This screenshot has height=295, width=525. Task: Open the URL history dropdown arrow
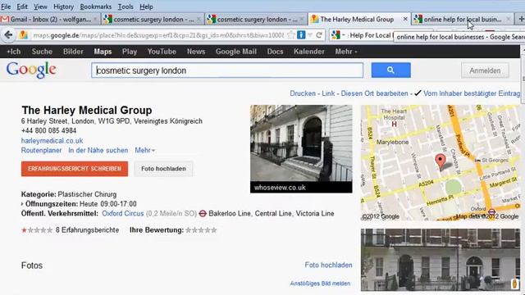pyautogui.click(x=310, y=35)
